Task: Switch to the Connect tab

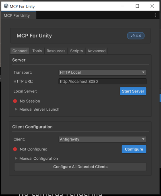Action: coord(20,51)
